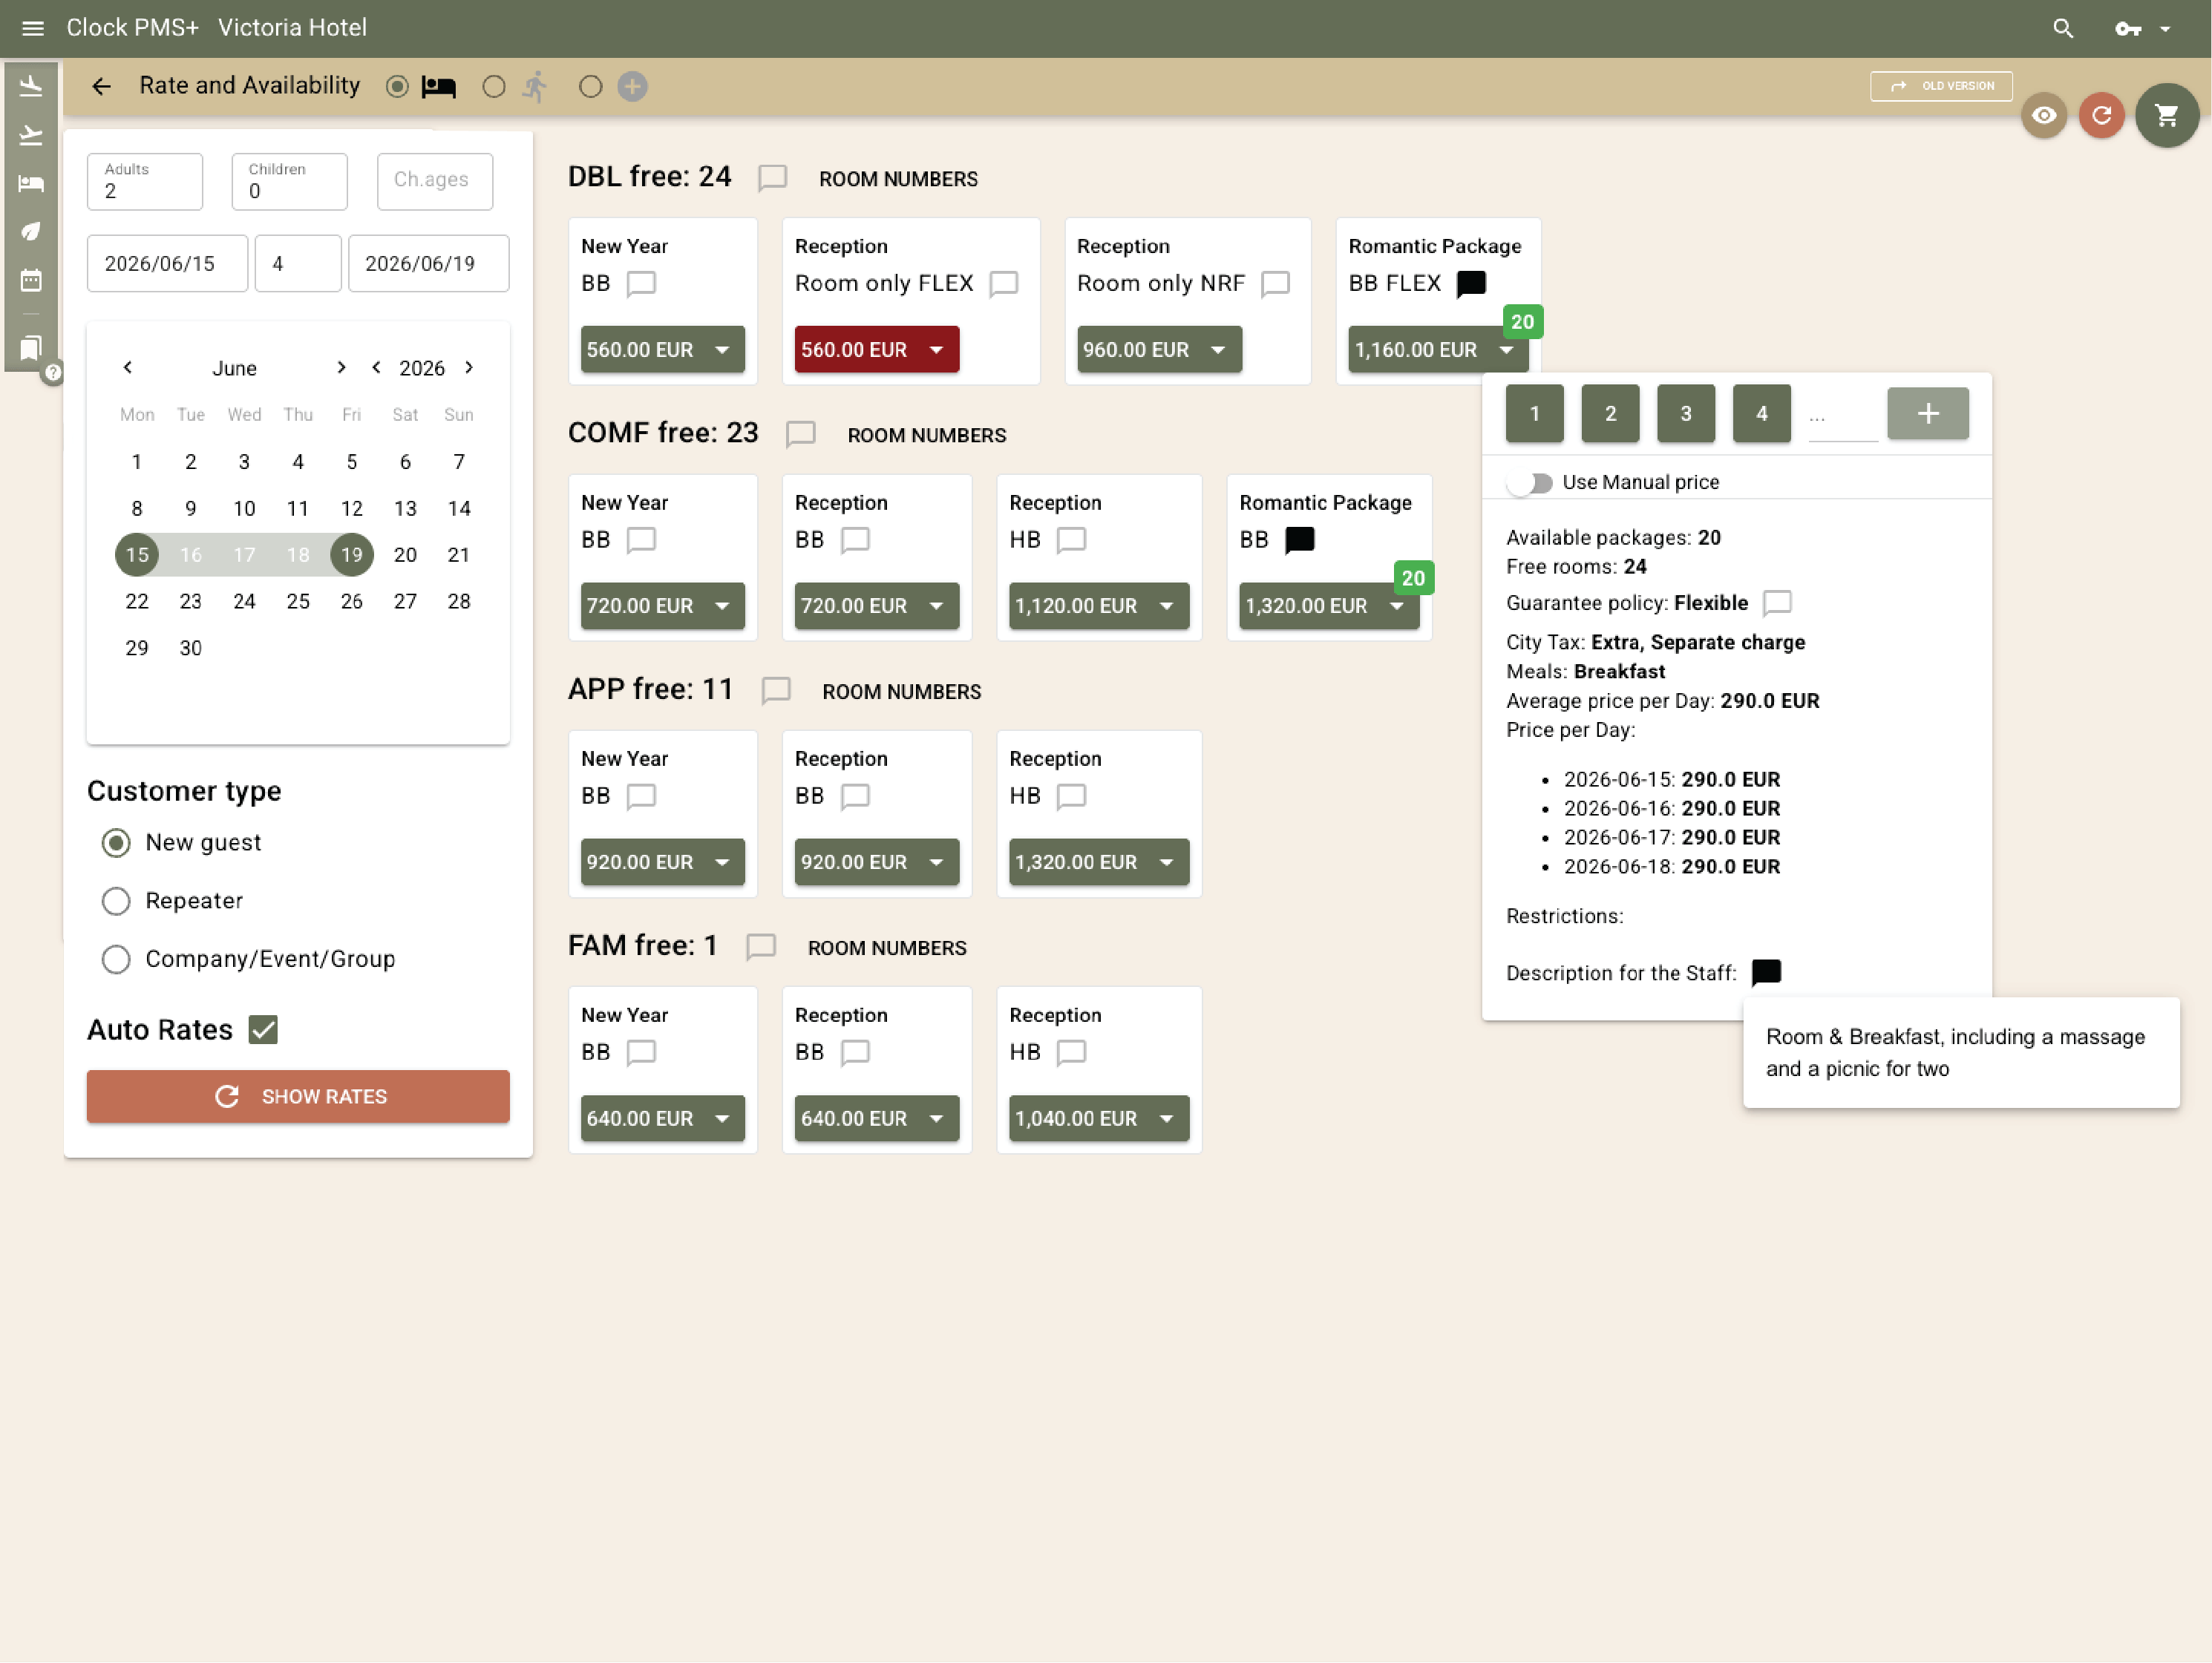2212x1663 pixels.
Task: Uncheck the Auto Rates checkbox
Action: pyautogui.click(x=263, y=1029)
